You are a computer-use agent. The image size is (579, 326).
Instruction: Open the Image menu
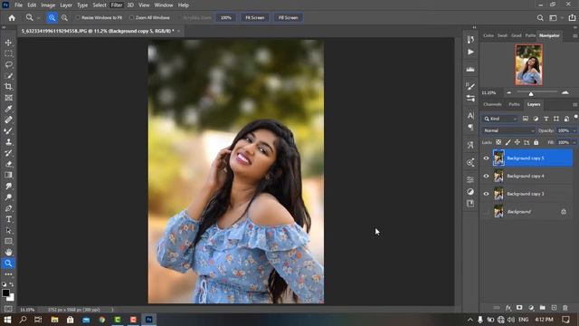tap(48, 5)
